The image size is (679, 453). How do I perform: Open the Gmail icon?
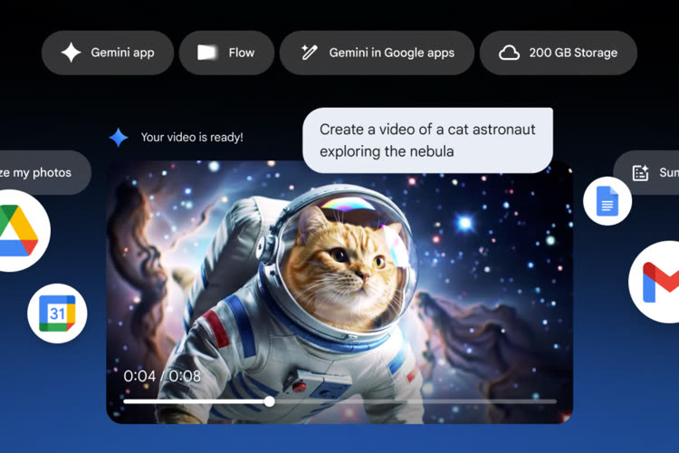[x=659, y=282]
